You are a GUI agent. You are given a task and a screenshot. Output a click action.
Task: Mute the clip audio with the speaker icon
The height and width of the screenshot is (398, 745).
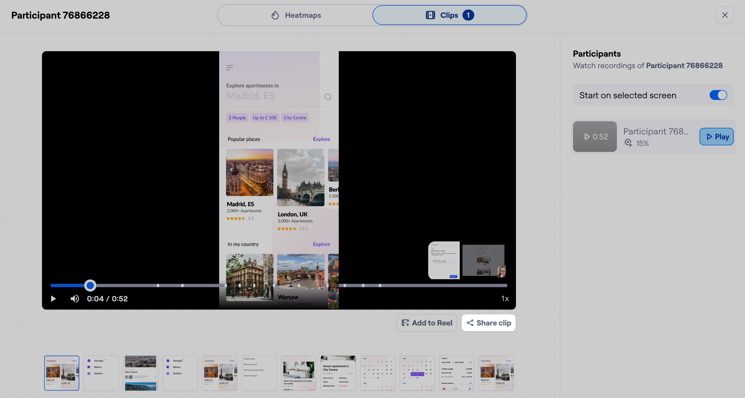click(x=75, y=298)
